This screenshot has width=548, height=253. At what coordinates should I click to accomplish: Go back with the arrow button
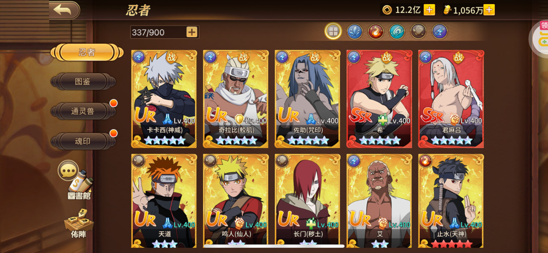pyautogui.click(x=64, y=10)
